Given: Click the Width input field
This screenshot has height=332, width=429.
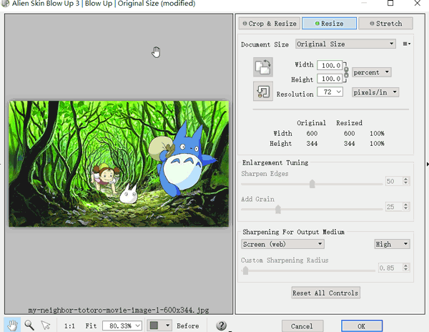Looking at the screenshot, I should pyautogui.click(x=330, y=65).
